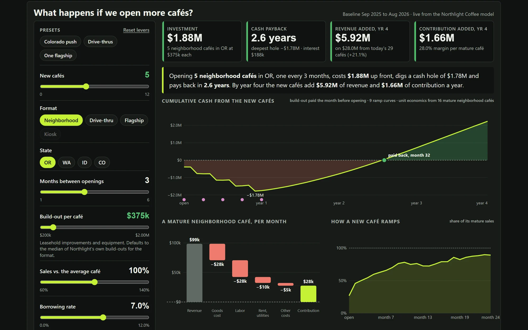The image size is (528, 330).
Task: Click the Rent, utilities bar −$10k
Action: [263, 280]
